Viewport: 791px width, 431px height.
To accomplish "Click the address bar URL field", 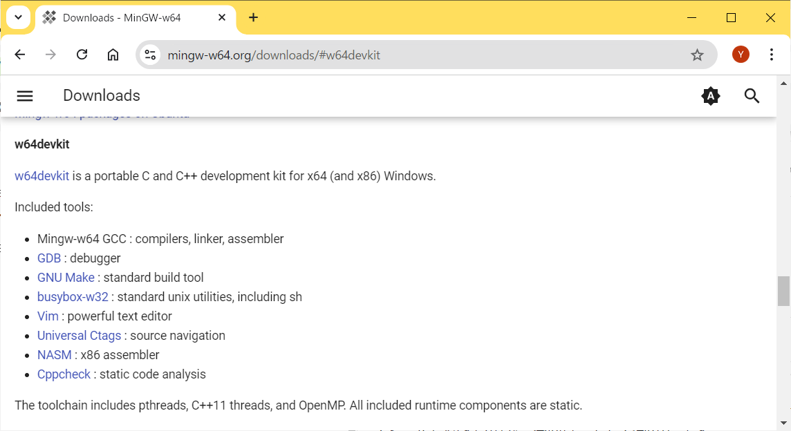I will [415, 55].
